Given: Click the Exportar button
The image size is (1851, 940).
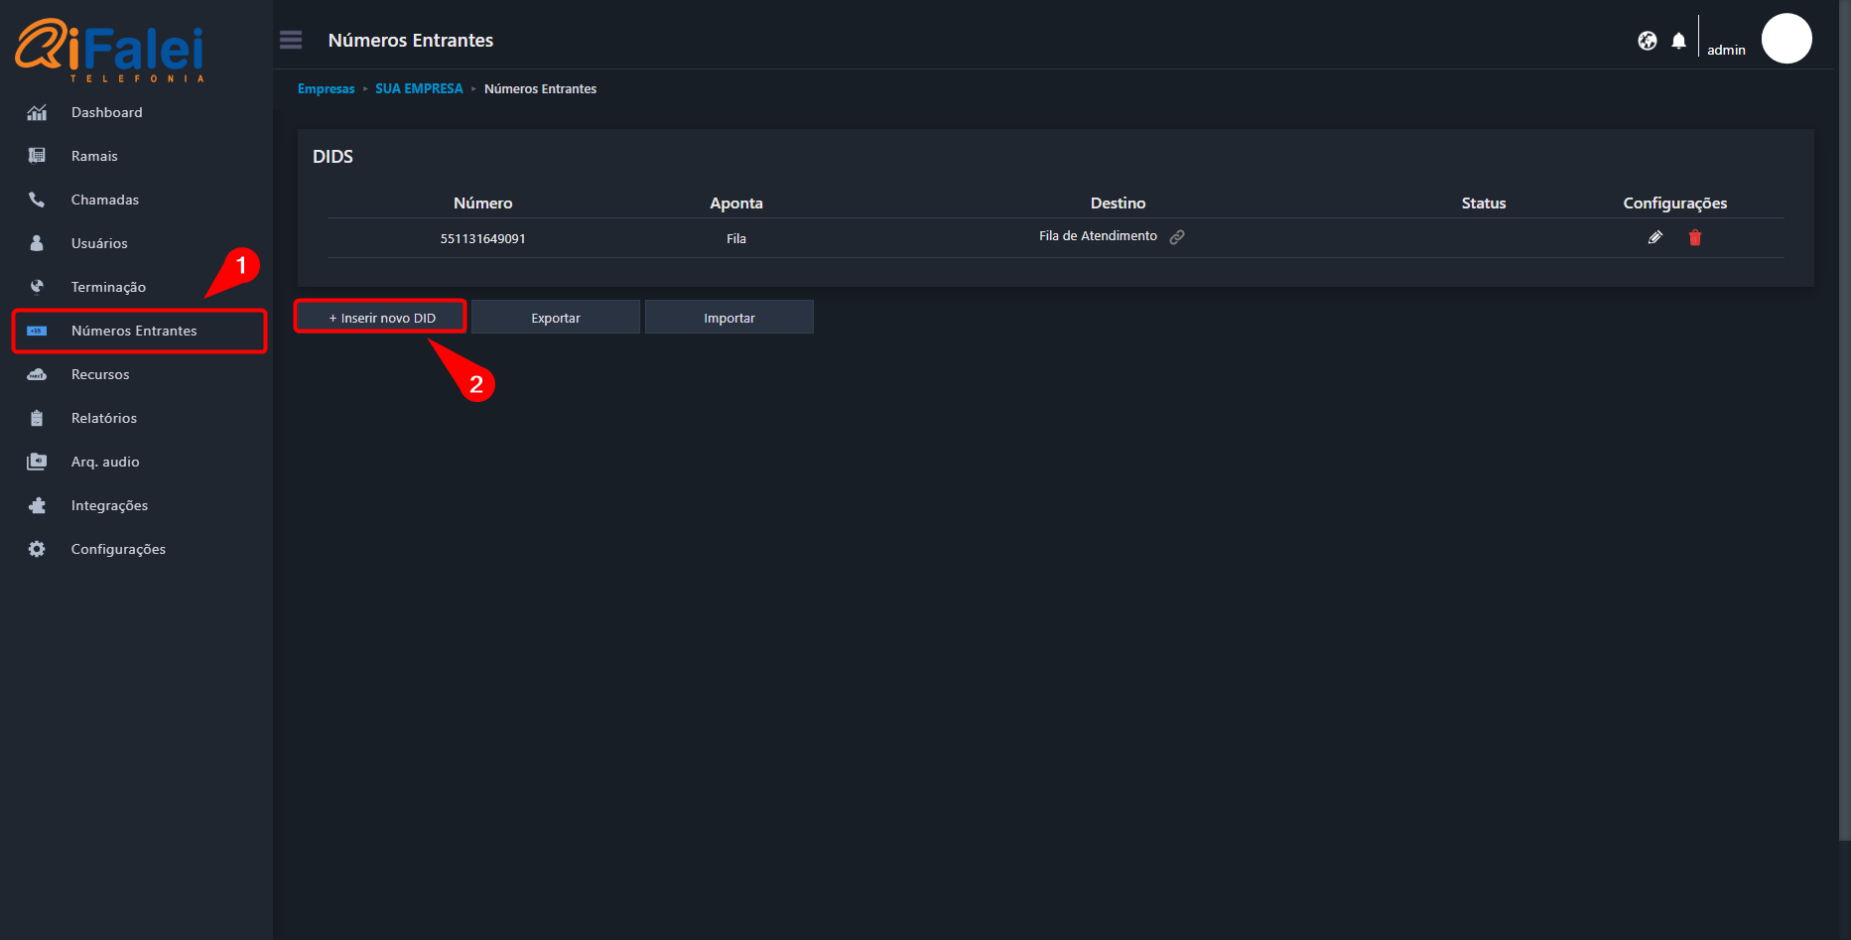Looking at the screenshot, I should click(x=556, y=318).
